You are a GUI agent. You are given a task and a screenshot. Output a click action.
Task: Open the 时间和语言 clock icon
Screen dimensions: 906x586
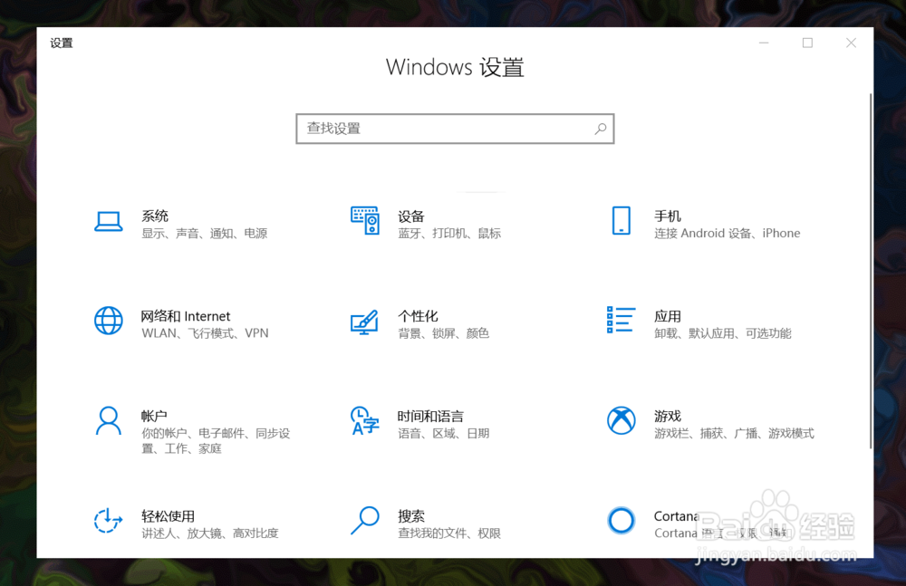coord(364,421)
